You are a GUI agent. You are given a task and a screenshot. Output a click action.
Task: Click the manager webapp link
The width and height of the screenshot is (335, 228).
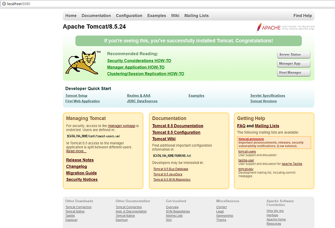121,126
